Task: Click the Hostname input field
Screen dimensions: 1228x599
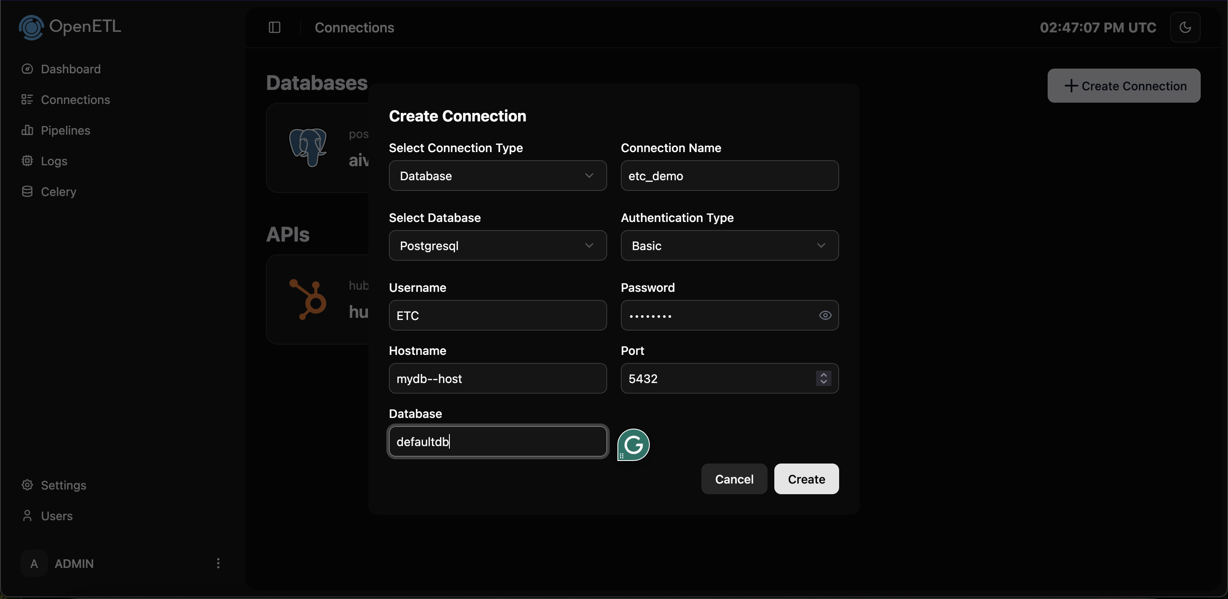Action: tap(498, 379)
